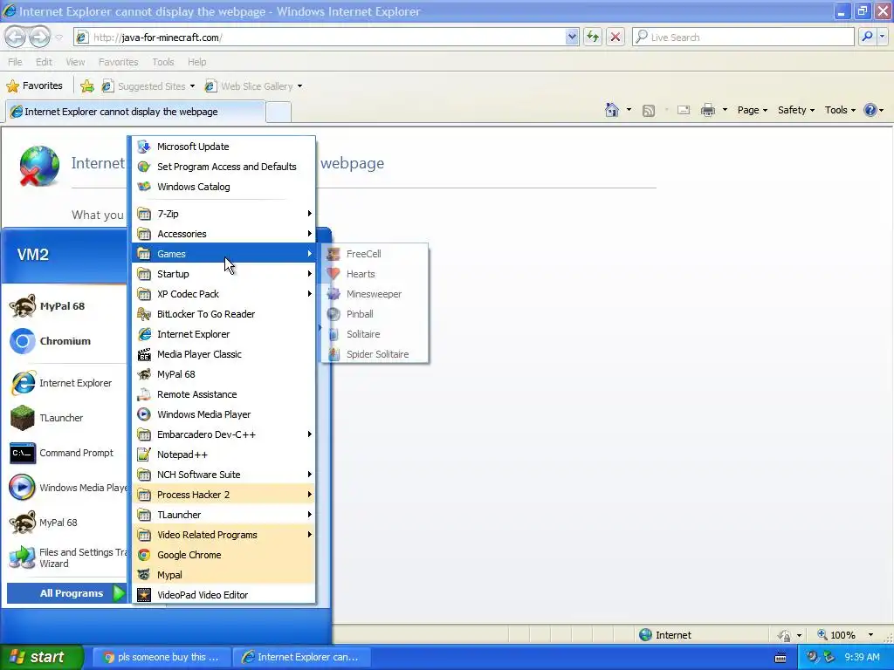Expand the XP Codec Pack folder
894x670 pixels.
click(x=223, y=294)
